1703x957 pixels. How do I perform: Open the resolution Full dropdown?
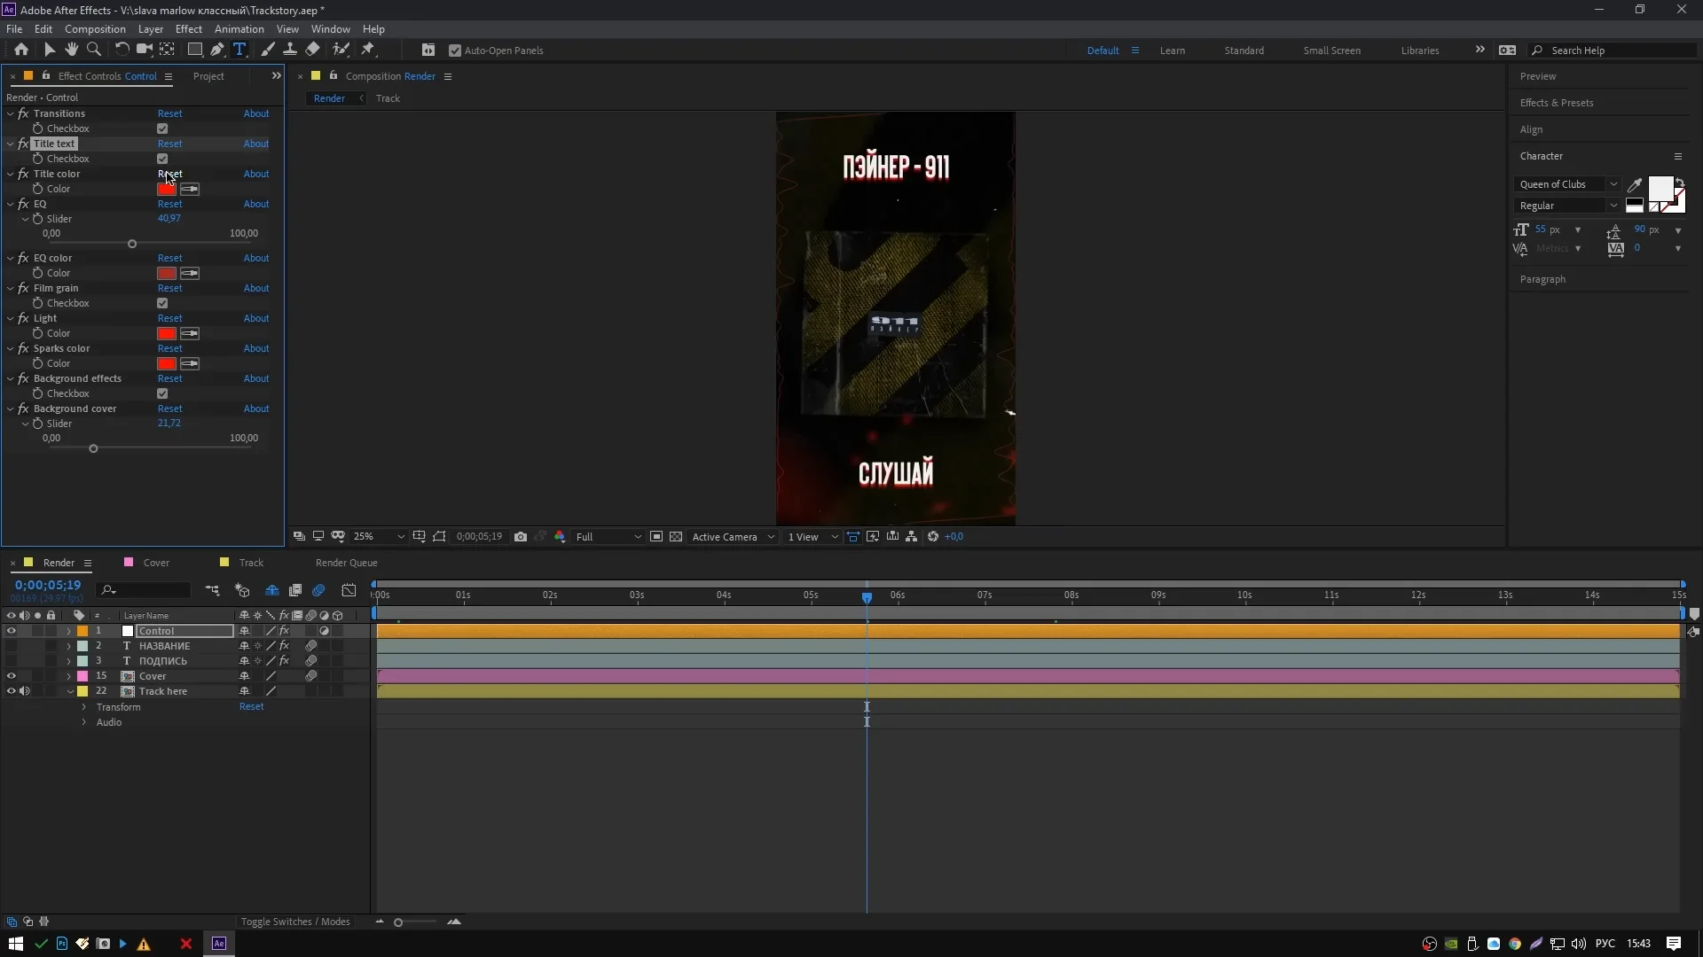608,537
